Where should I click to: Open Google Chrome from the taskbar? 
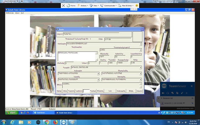coord(47,122)
